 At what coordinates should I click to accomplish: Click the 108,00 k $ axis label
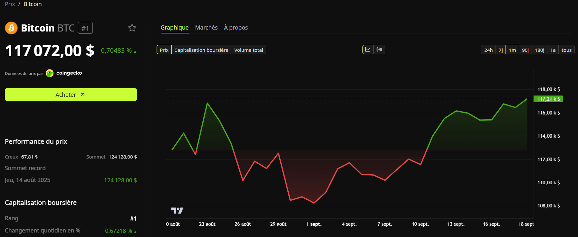(549, 206)
